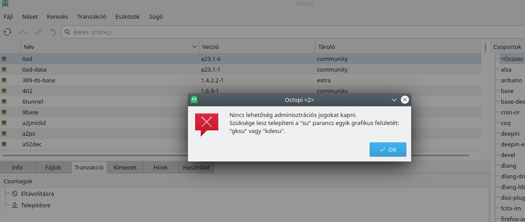Select the Tranzakció tab in bottom panel

(89, 167)
